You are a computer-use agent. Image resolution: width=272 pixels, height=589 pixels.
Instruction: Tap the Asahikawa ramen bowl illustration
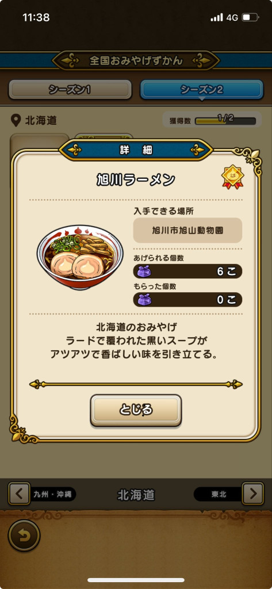coord(80,257)
